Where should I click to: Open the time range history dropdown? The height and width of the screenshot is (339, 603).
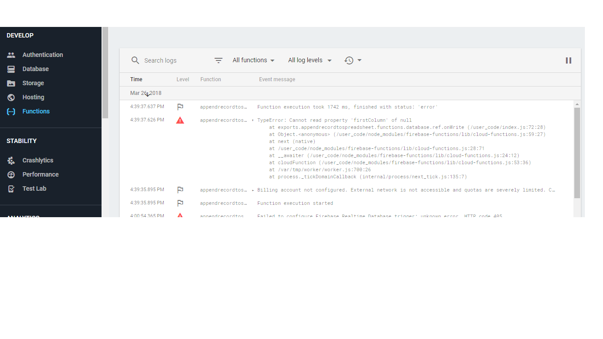tap(353, 60)
